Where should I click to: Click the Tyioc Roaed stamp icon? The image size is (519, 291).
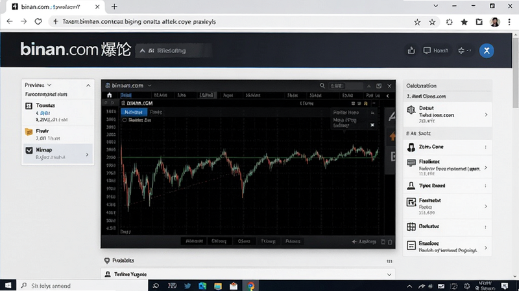pyautogui.click(x=411, y=186)
